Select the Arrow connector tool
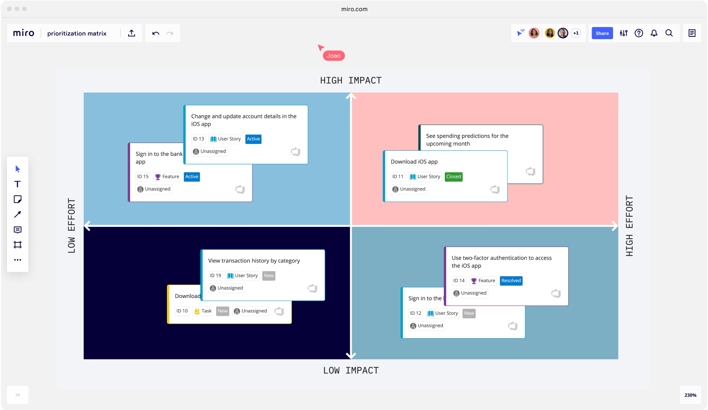The width and height of the screenshot is (708, 410). [x=17, y=214]
